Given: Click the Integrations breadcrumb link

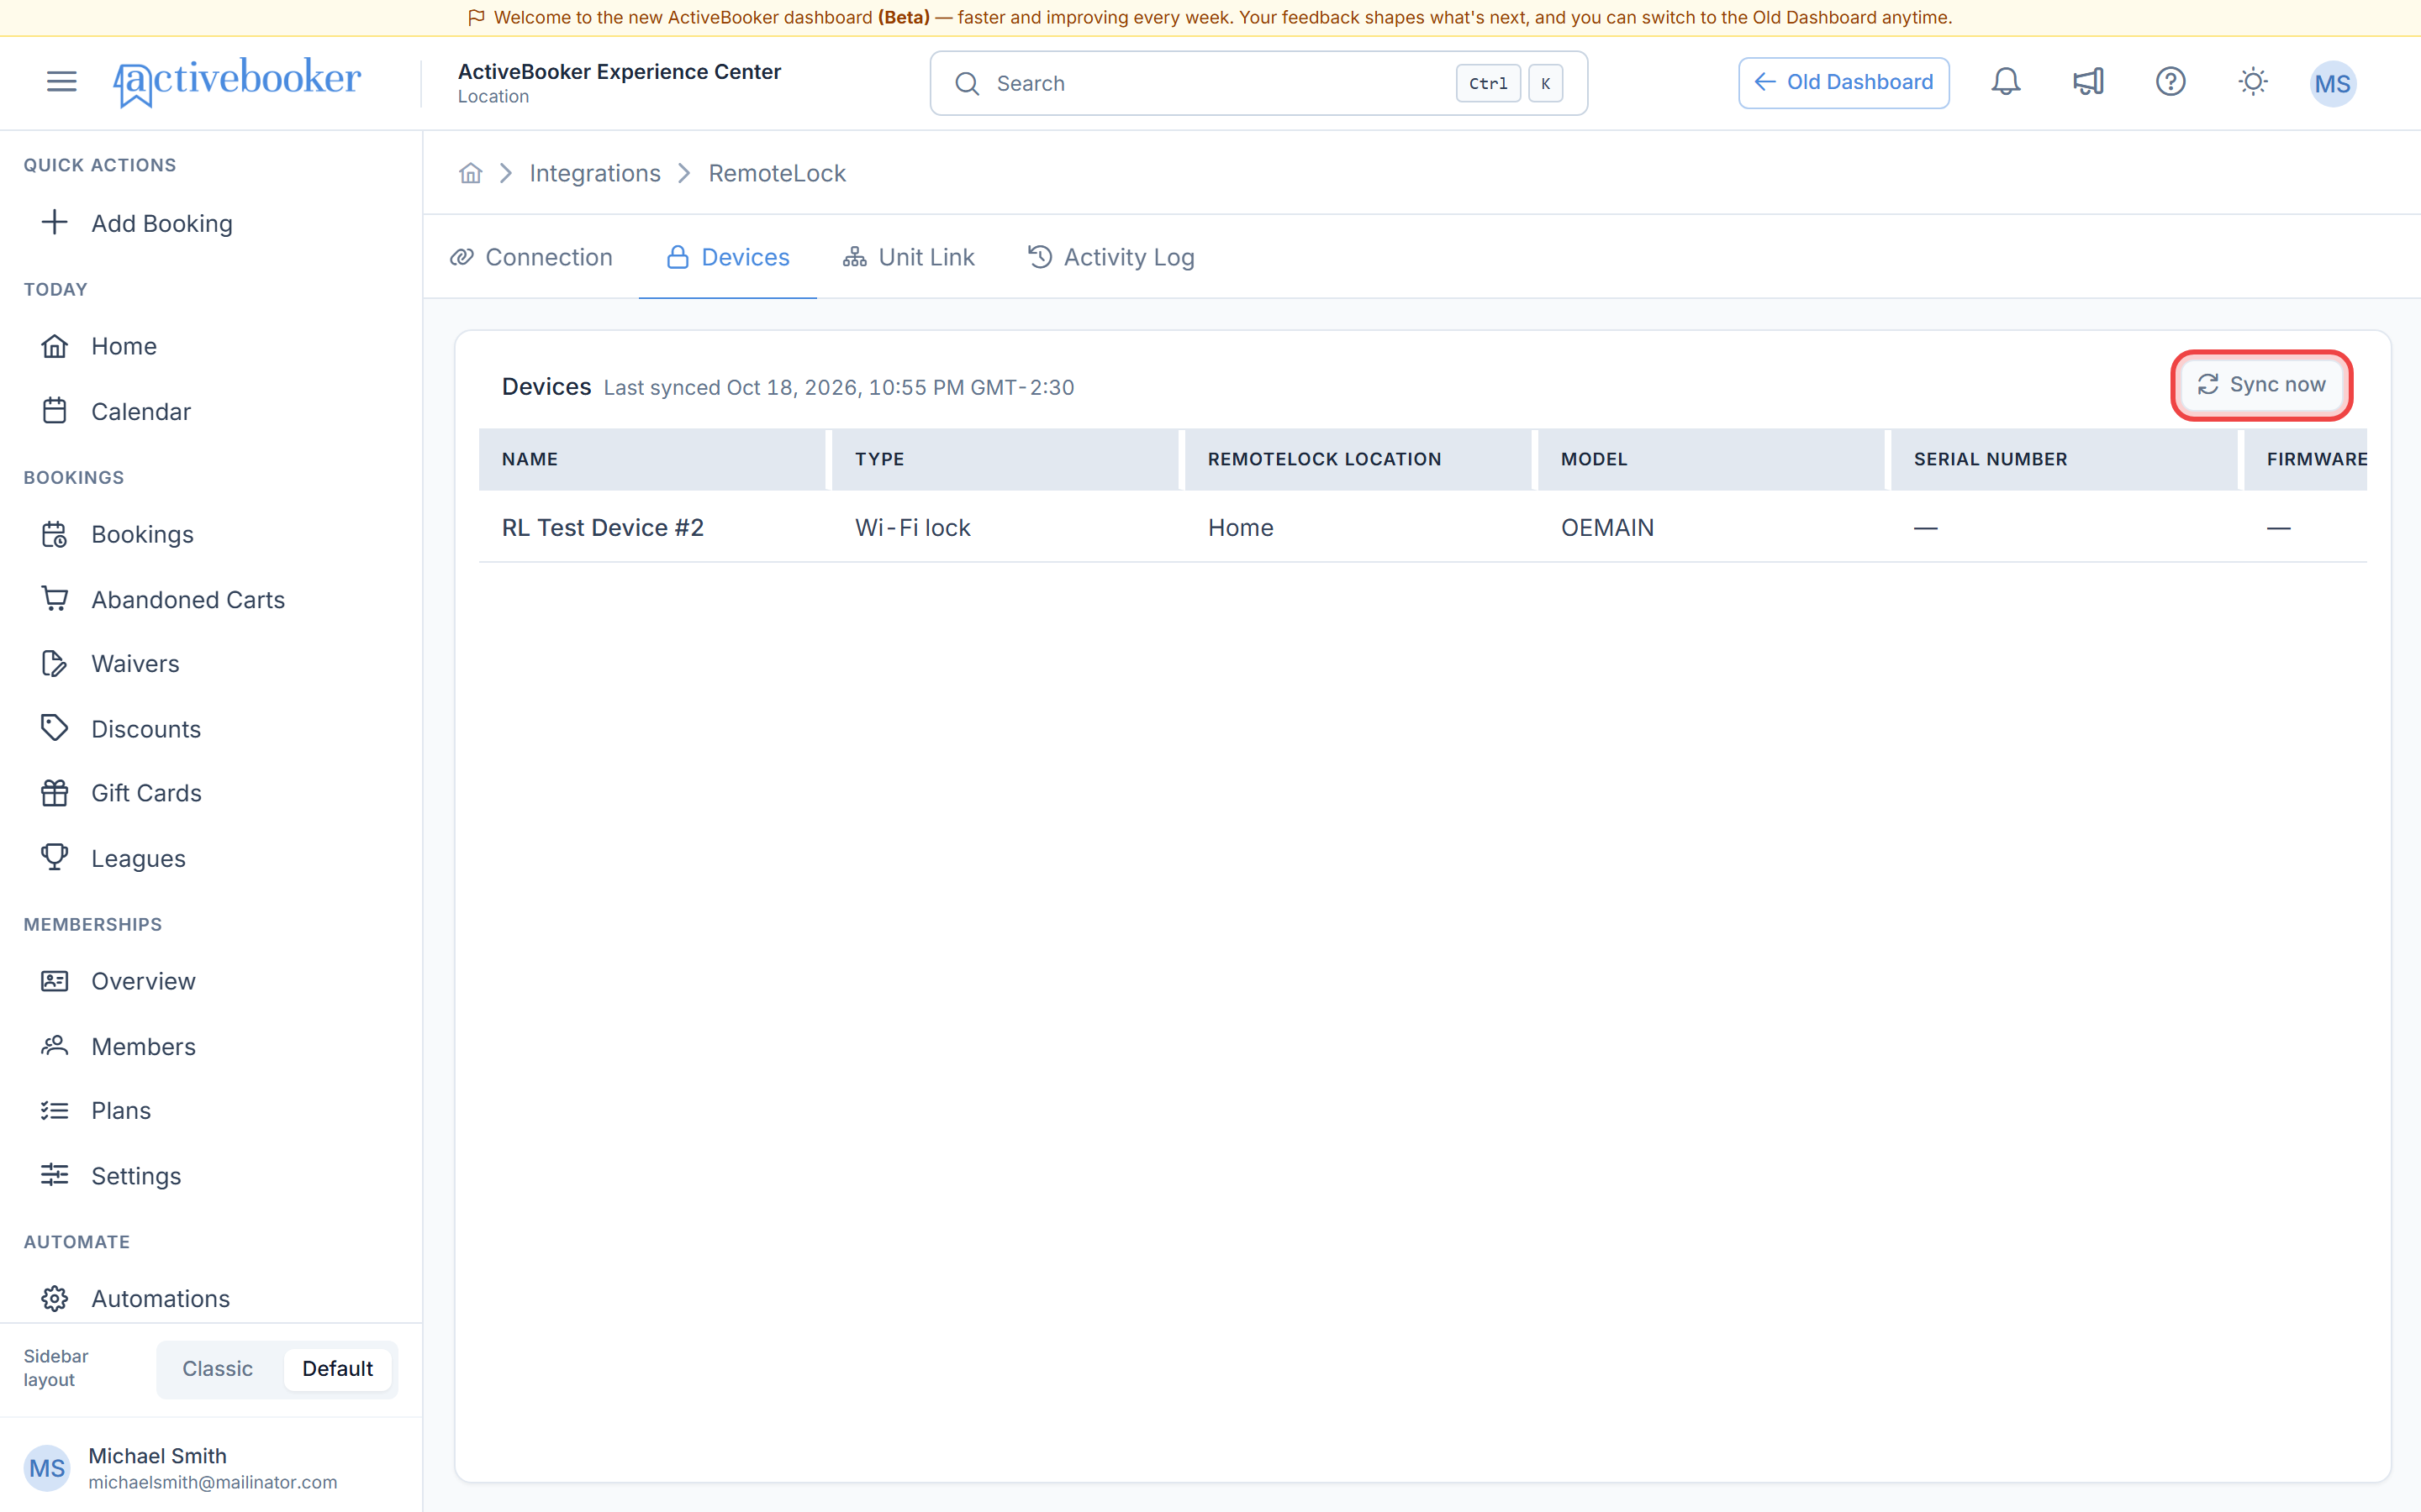Looking at the screenshot, I should 594,173.
